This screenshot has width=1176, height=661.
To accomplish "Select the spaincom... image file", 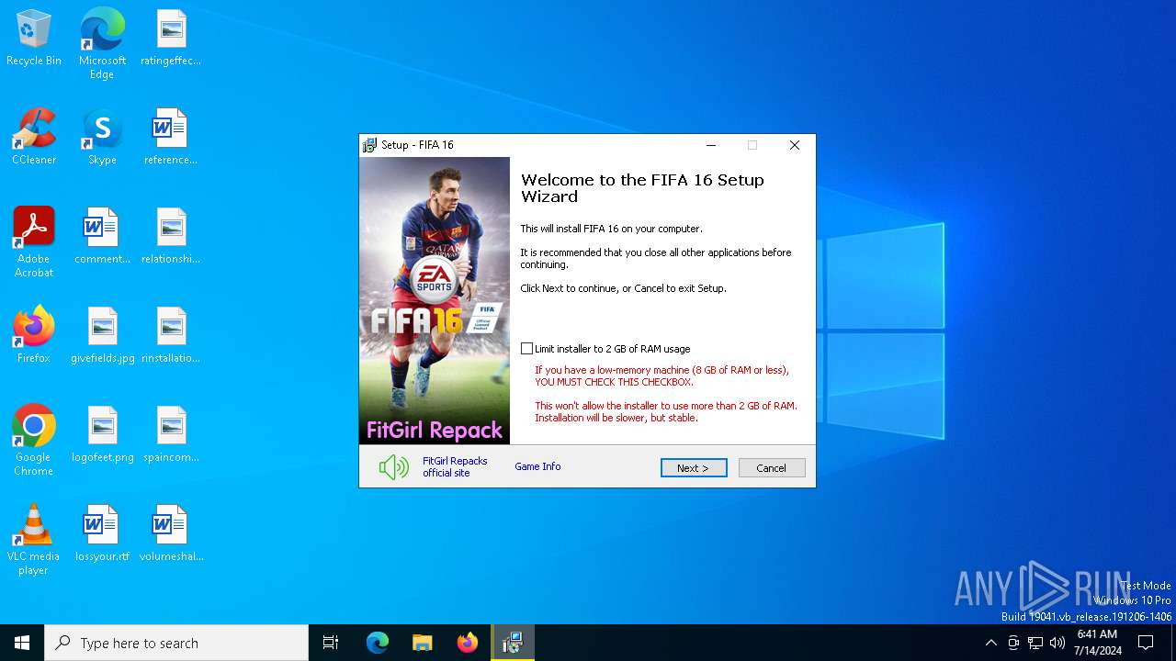I will [171, 435].
